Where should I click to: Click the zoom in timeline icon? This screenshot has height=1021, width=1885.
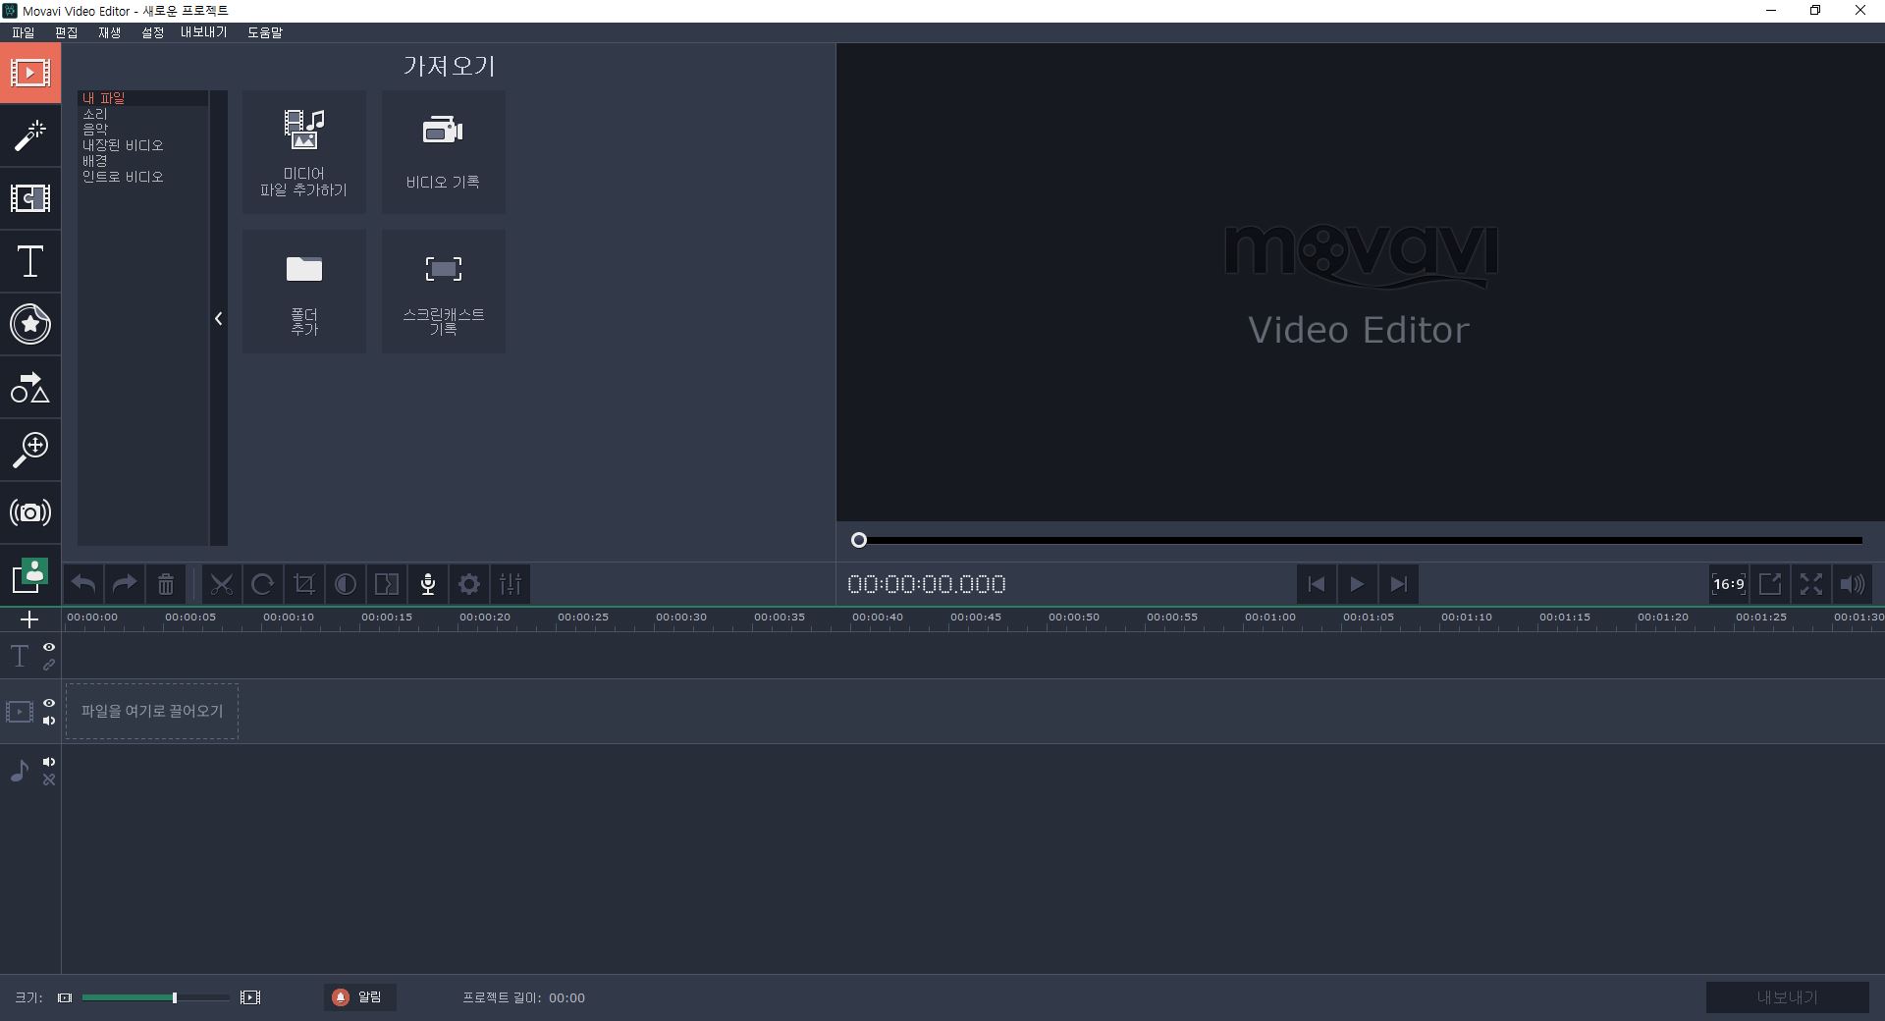tap(250, 997)
